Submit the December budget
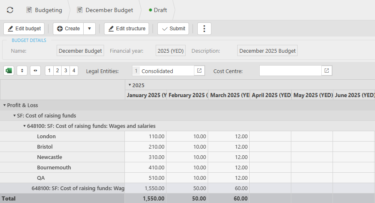Screen dimensions: 375x203 pyautogui.click(x=173, y=29)
